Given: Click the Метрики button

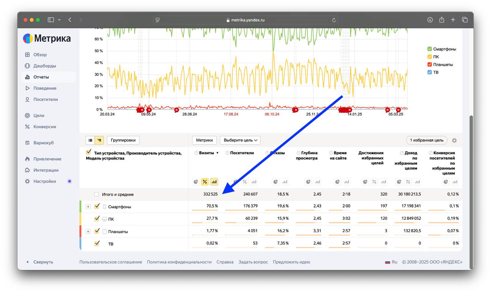Looking at the screenshot, I should pos(204,140).
